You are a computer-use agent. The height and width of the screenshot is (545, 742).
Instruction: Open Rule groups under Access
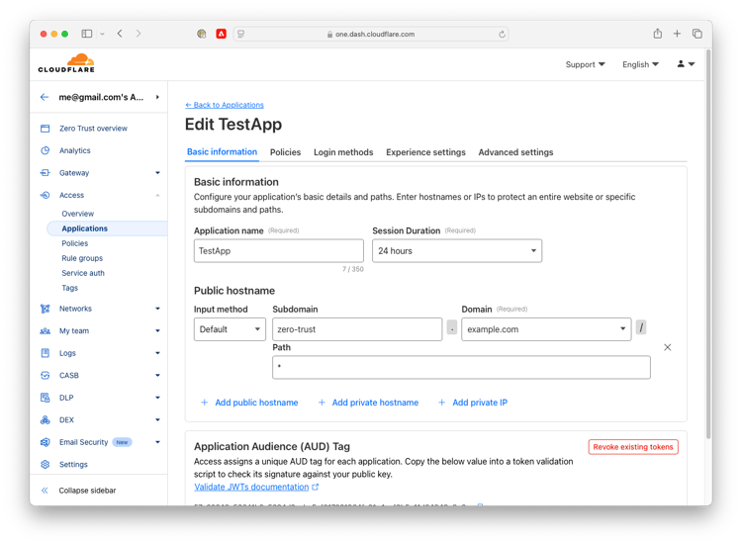click(82, 258)
